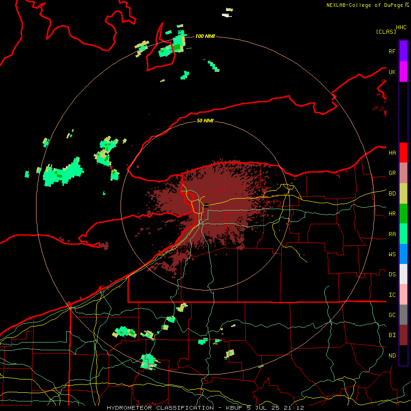Viewport: 411px width, 411px height.
Task: Click the "UK" legend label
Action: 392,72
